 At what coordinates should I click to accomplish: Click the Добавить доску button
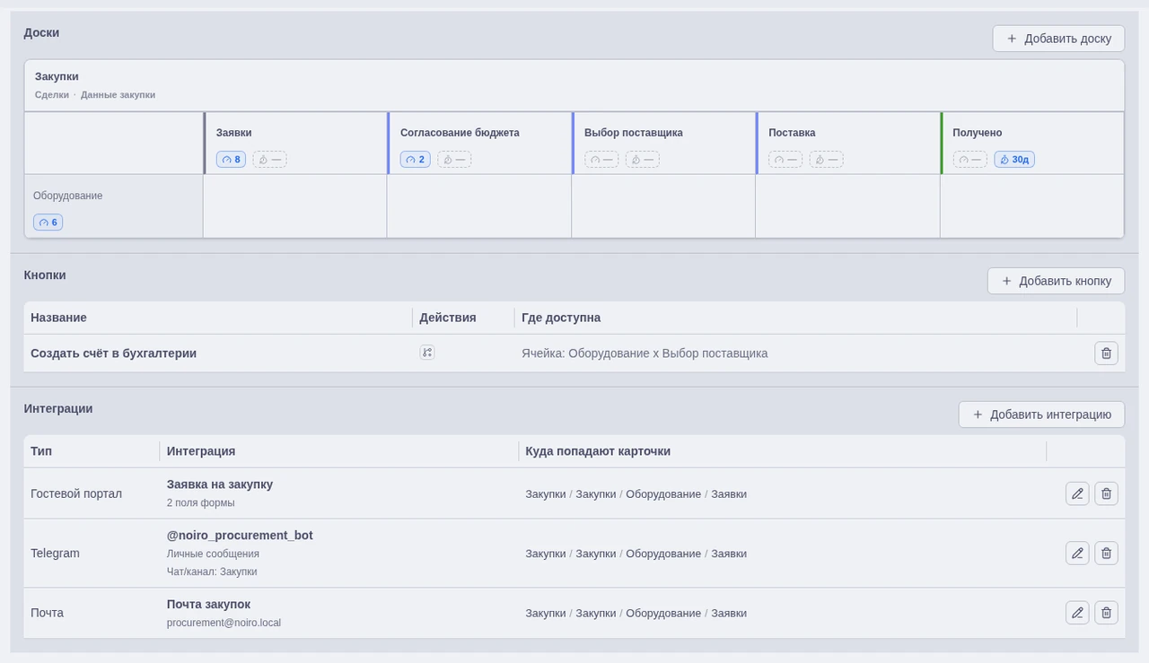[x=1058, y=39]
